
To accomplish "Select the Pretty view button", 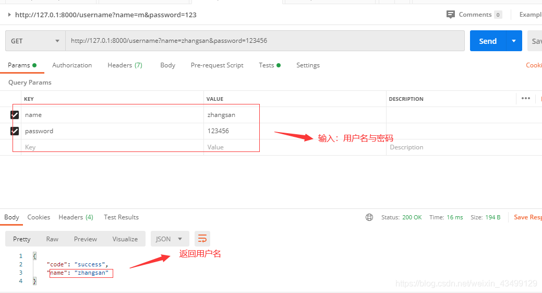I will click(22, 239).
